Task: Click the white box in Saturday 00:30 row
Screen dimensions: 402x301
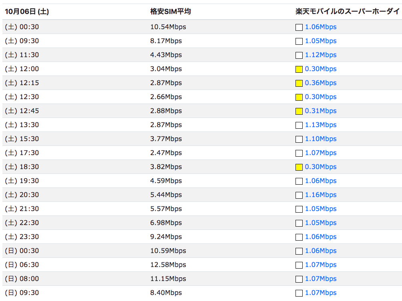Action: (x=299, y=28)
